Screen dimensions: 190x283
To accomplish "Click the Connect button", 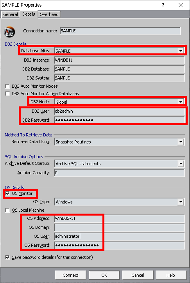I will 70,275.
